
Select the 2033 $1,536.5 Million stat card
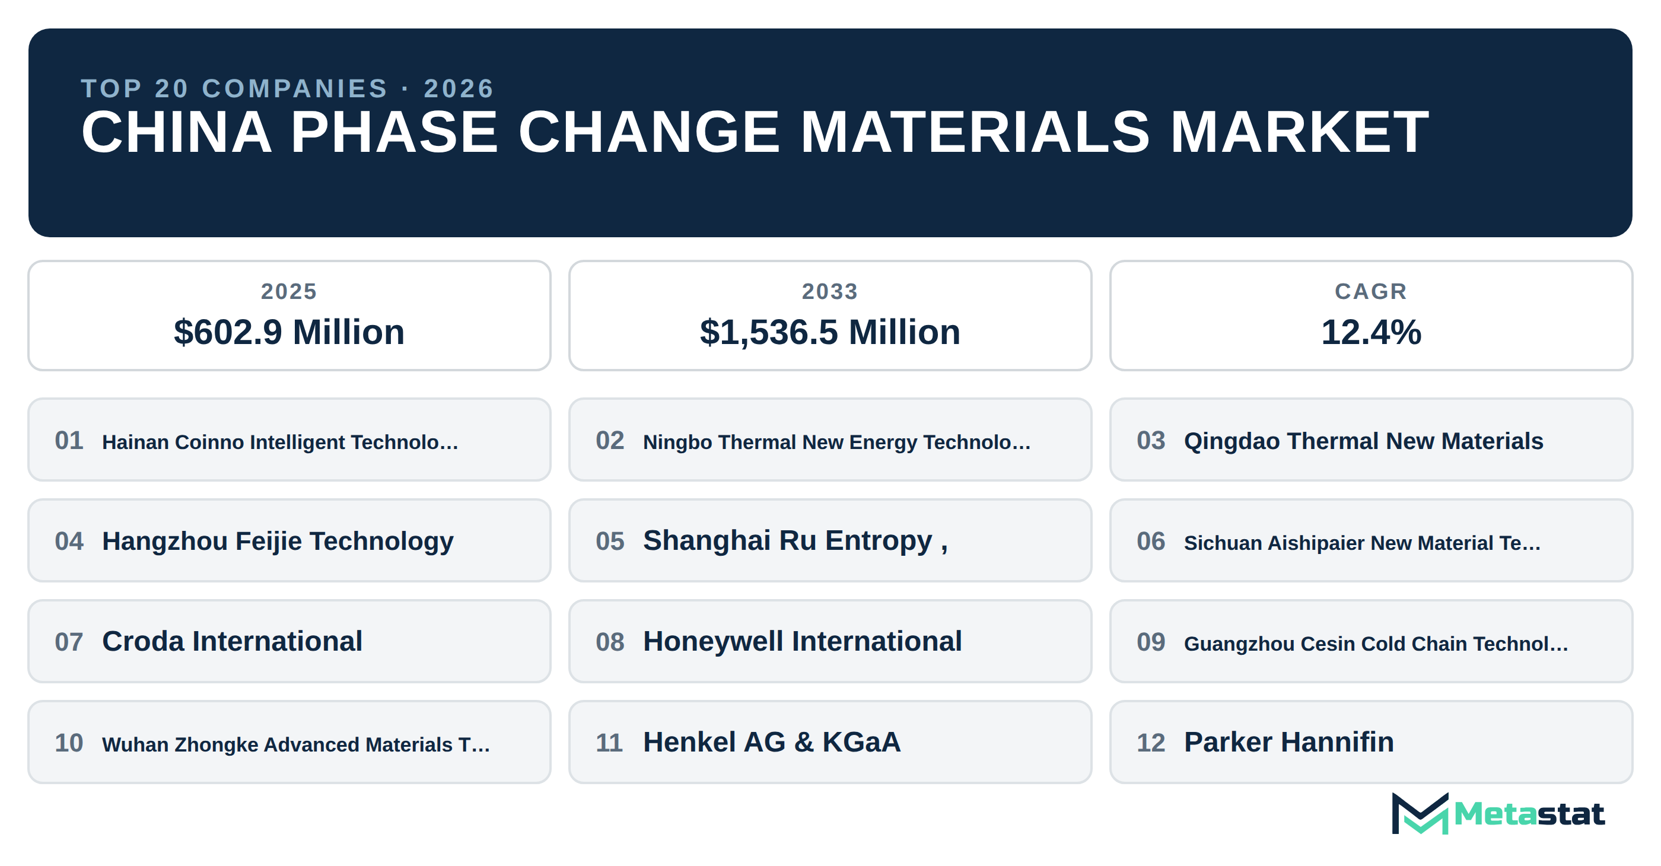(x=830, y=316)
